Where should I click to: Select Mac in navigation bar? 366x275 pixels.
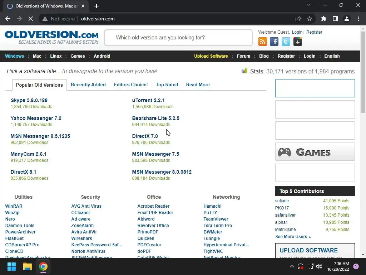[37, 56]
